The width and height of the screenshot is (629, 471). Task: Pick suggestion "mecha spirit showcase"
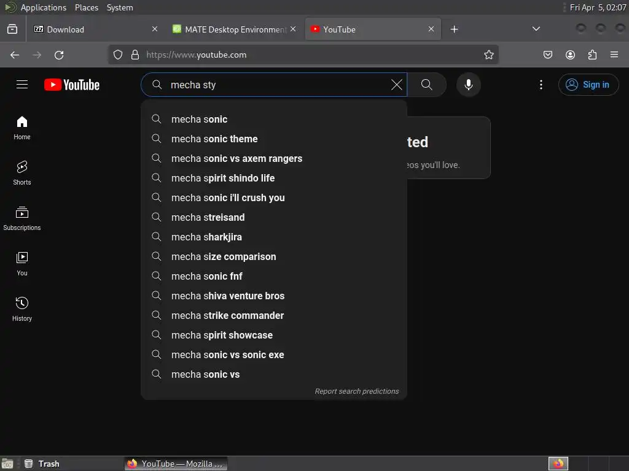click(x=274, y=335)
